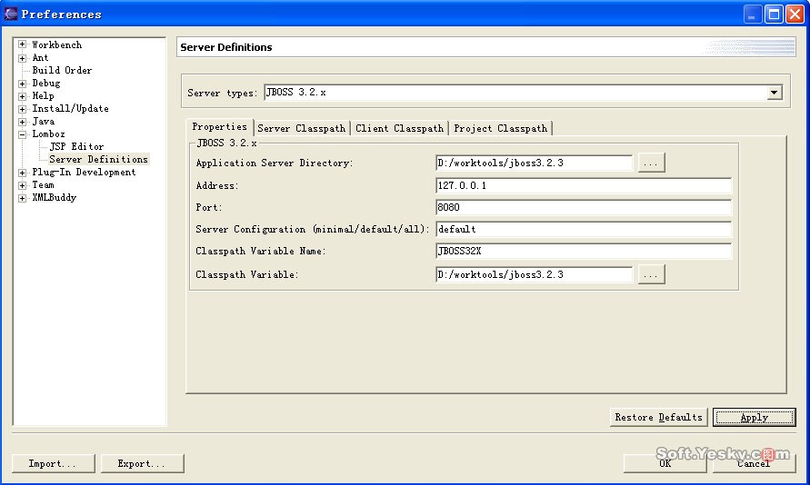The width and height of the screenshot is (810, 485).
Task: Open the Project Classpath tab
Action: pyautogui.click(x=500, y=128)
